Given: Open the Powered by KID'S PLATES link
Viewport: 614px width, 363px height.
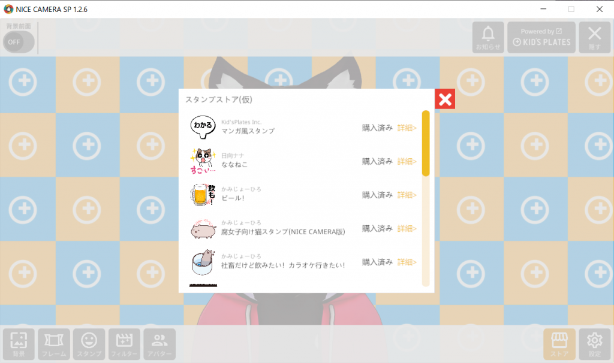Looking at the screenshot, I should [541, 38].
